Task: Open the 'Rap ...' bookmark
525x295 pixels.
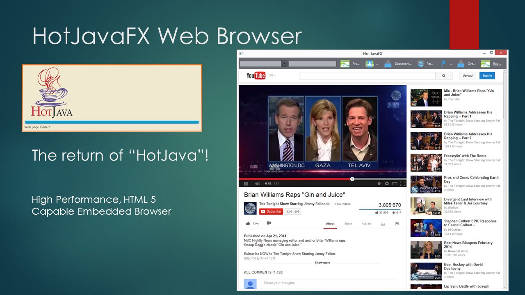Action: [x=491, y=64]
